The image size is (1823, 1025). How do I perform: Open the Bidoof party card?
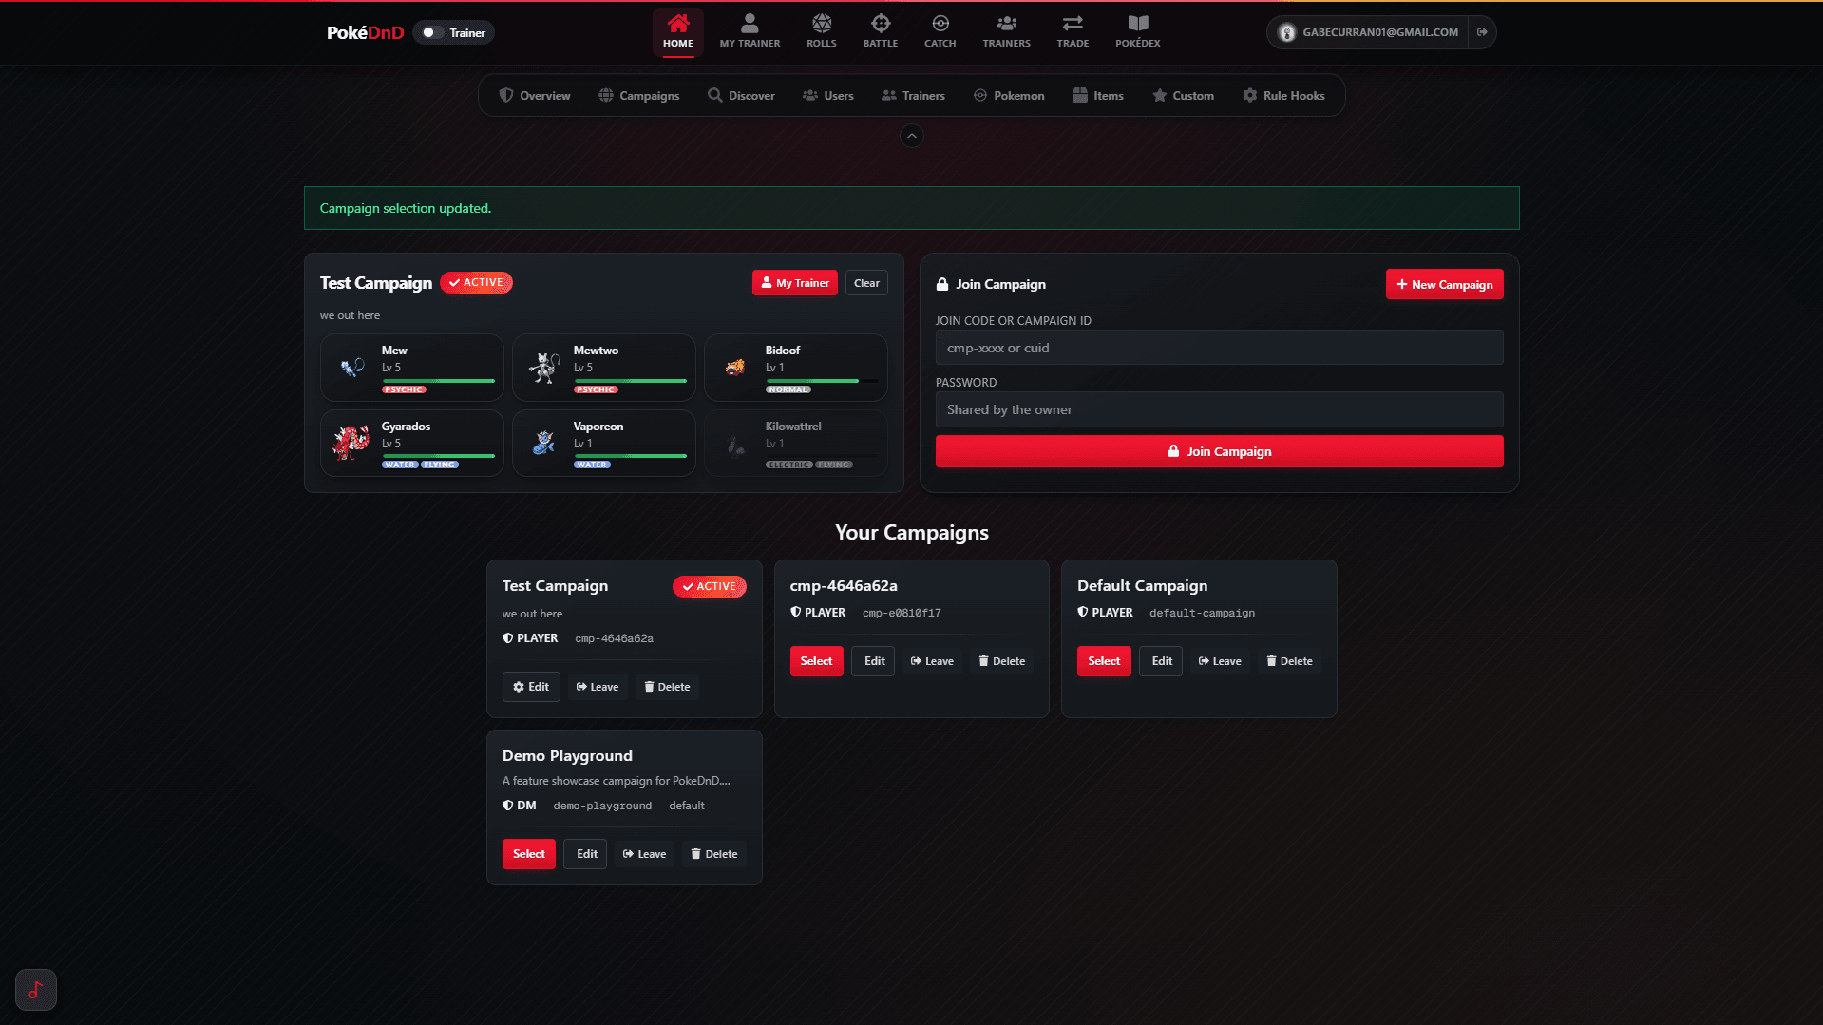pyautogui.click(x=796, y=368)
